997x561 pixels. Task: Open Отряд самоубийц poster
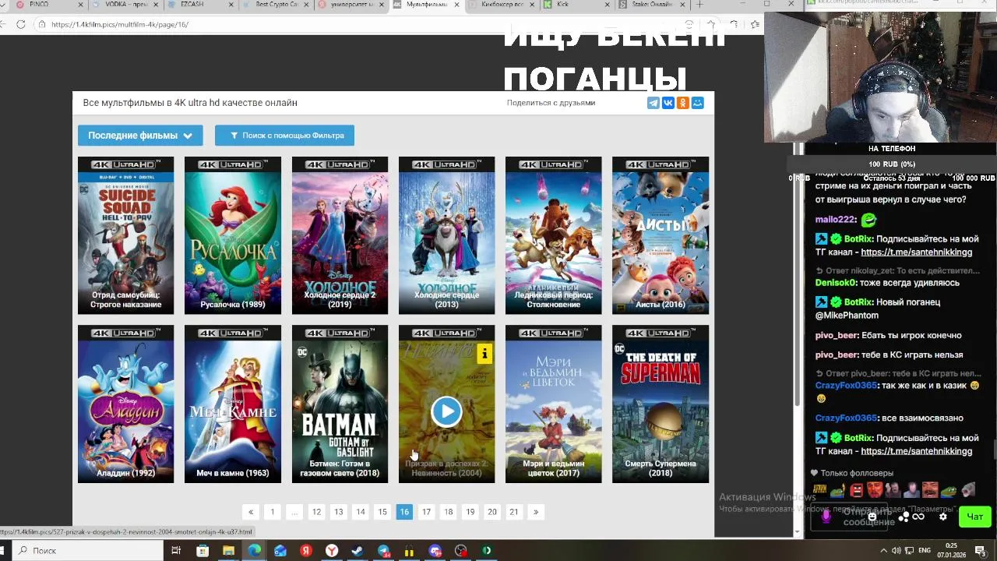(125, 235)
